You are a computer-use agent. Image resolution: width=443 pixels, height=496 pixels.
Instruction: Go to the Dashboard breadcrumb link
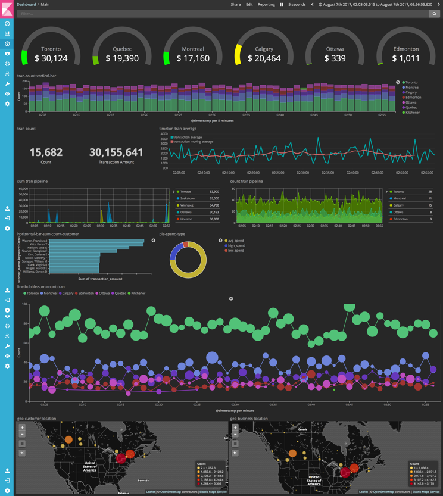26,4
